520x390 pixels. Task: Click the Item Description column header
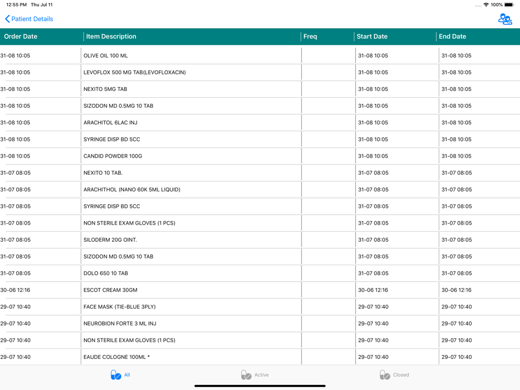click(x=111, y=36)
